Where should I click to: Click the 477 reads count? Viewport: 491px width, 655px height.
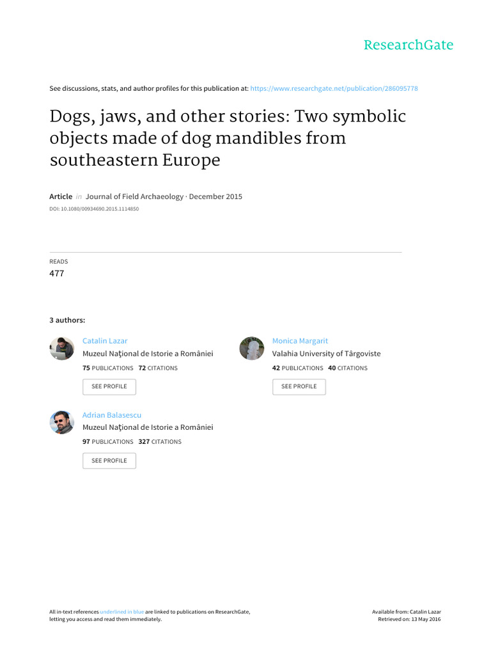tap(57, 274)
